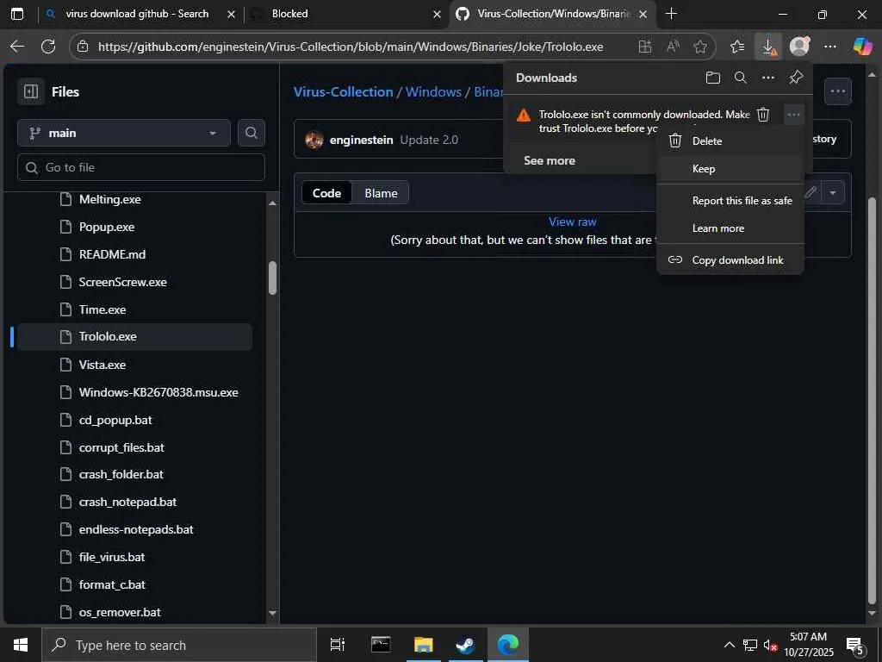Select Copy download link
Image resolution: width=882 pixels, height=662 pixels.
click(x=730, y=260)
